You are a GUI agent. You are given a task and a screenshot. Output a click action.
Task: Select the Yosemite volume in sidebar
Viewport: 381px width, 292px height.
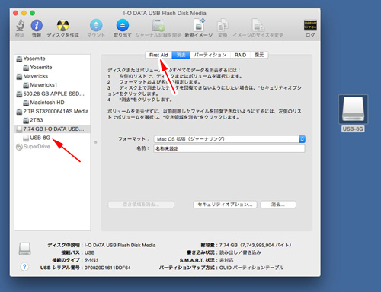52,68
